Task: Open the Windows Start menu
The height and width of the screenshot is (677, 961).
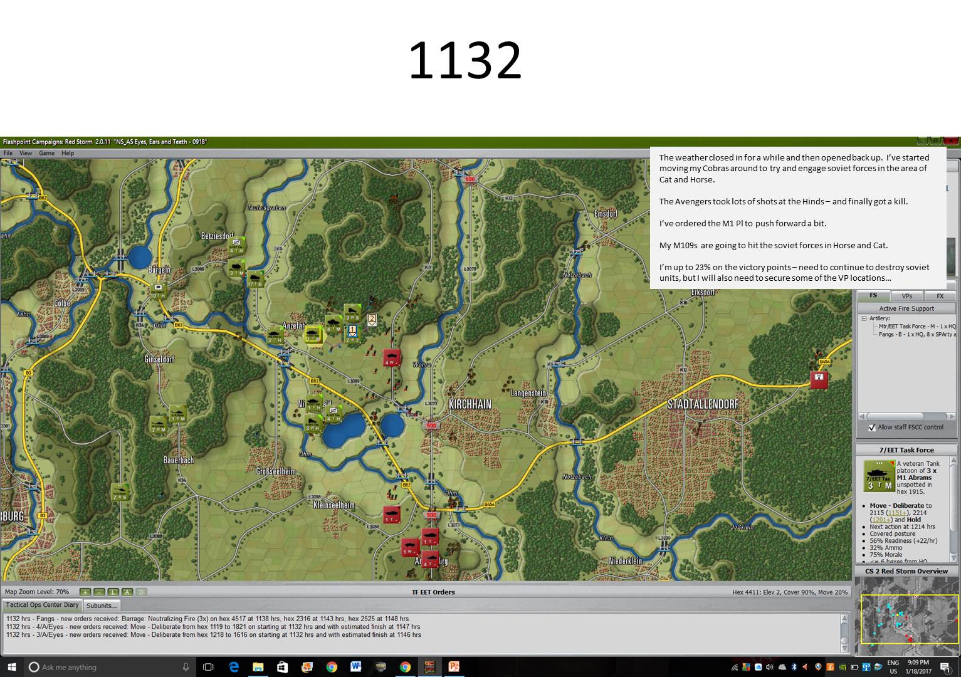Action: click(x=12, y=667)
